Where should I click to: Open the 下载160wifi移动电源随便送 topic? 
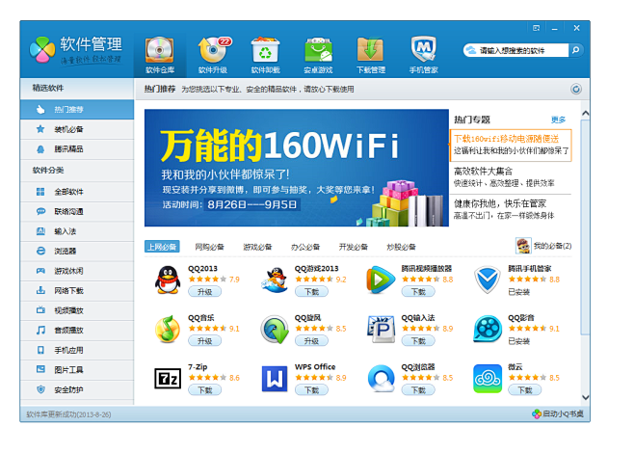click(x=511, y=146)
